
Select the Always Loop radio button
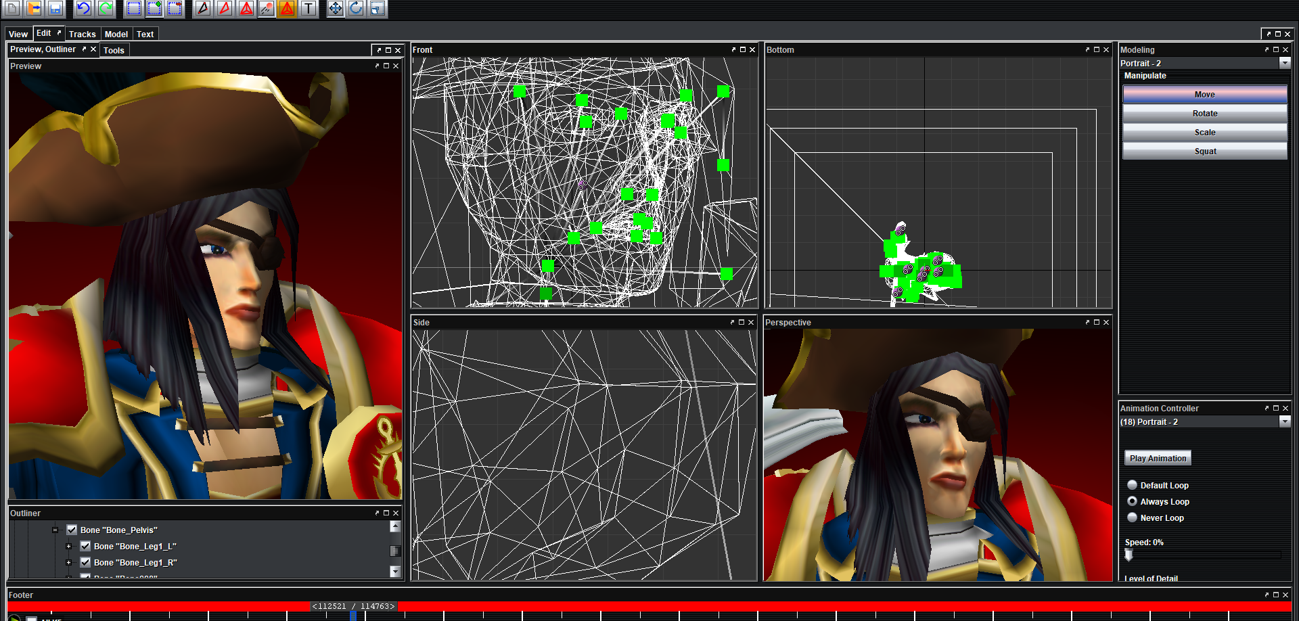point(1132,501)
